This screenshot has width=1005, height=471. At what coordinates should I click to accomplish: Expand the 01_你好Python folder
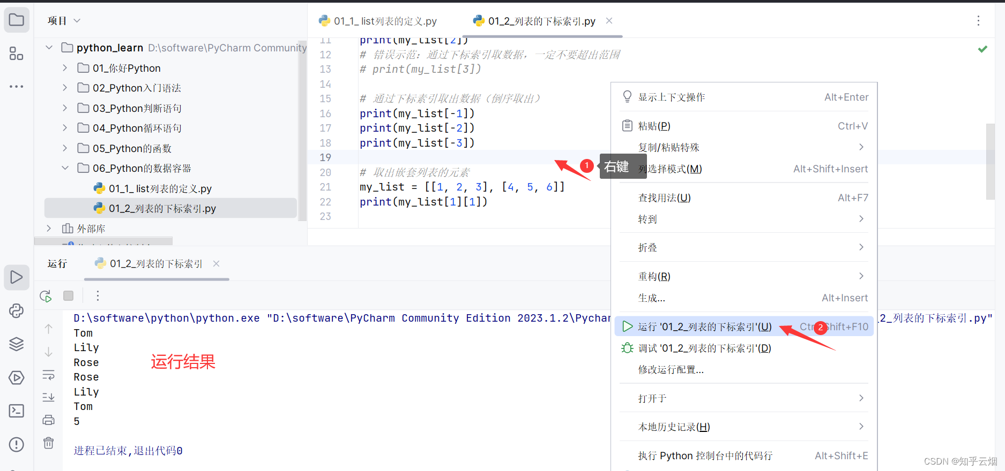[65, 68]
